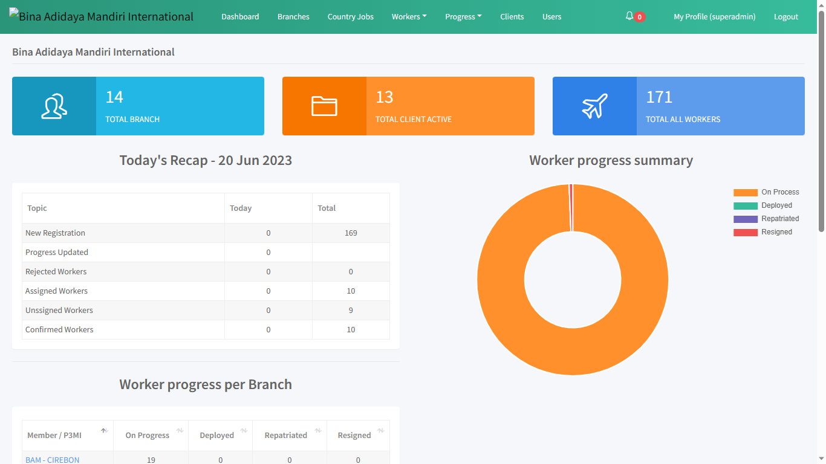Sort table by Deployed column
This screenshot has height=464, width=826.
(244, 431)
